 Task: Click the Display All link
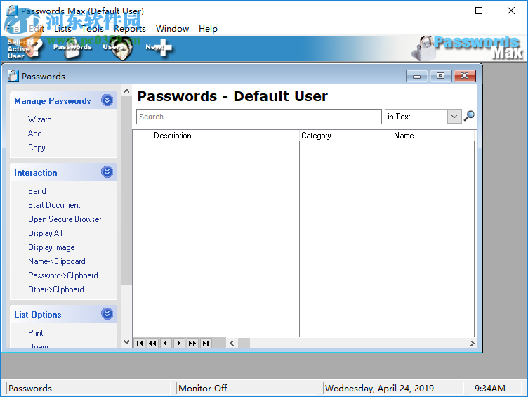point(45,233)
